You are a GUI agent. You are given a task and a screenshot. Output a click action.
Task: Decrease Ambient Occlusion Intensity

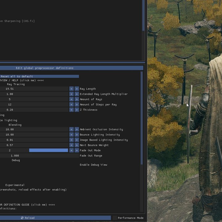[x=72, y=129]
